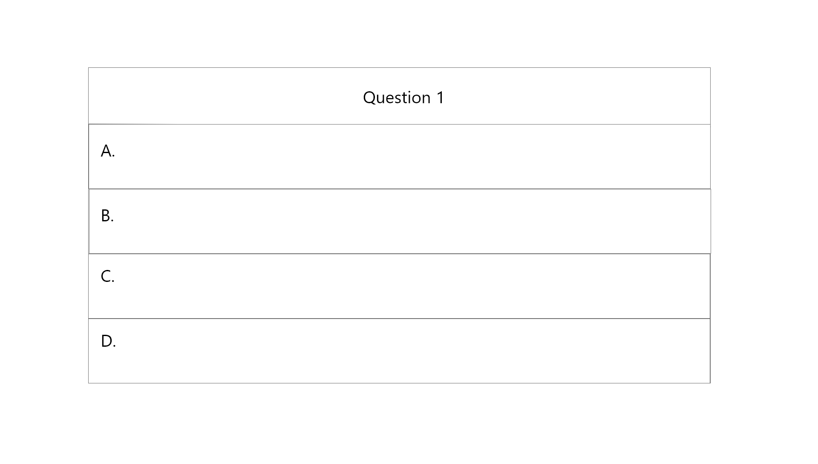Click the letter label C.

click(107, 276)
